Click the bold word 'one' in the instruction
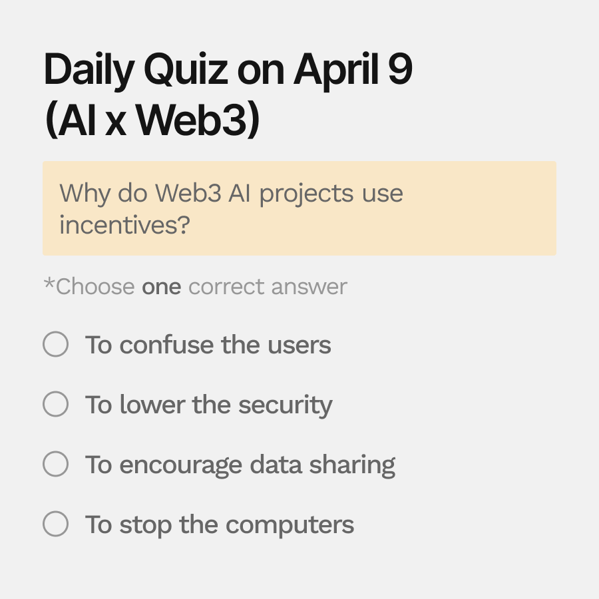Screen dimensions: 599x599 pos(161,288)
